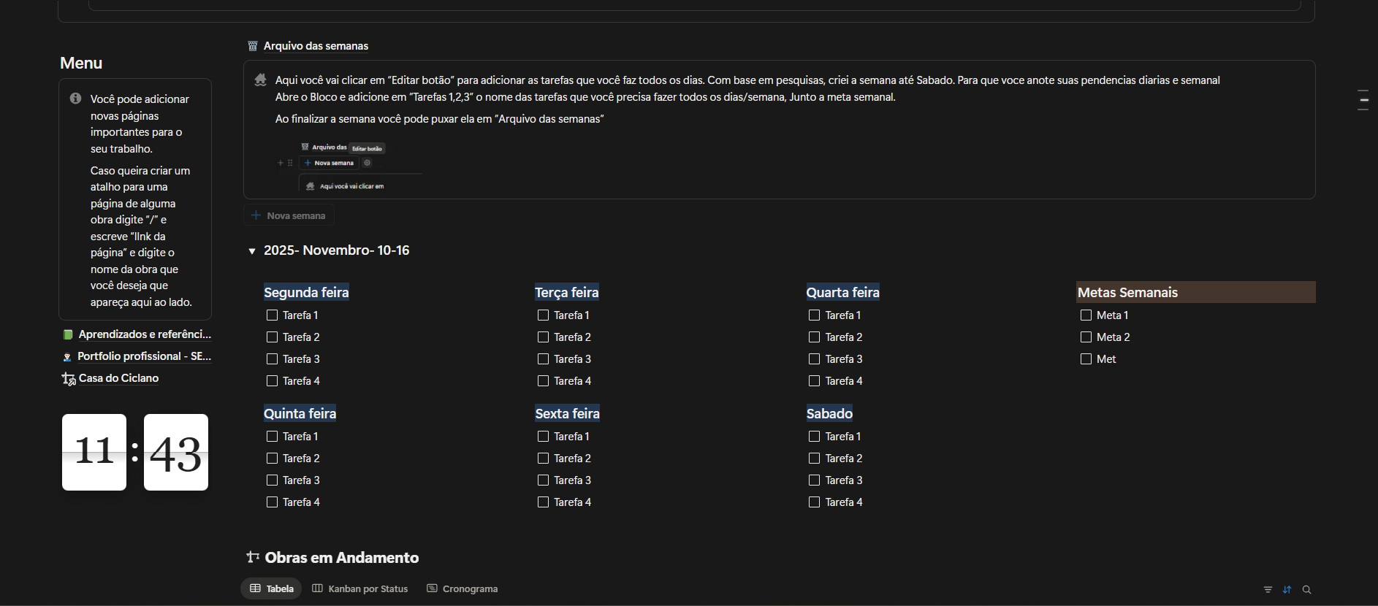Click the flip clock widget showing 11:43
Image resolution: width=1378 pixels, height=606 pixels.
click(x=135, y=452)
